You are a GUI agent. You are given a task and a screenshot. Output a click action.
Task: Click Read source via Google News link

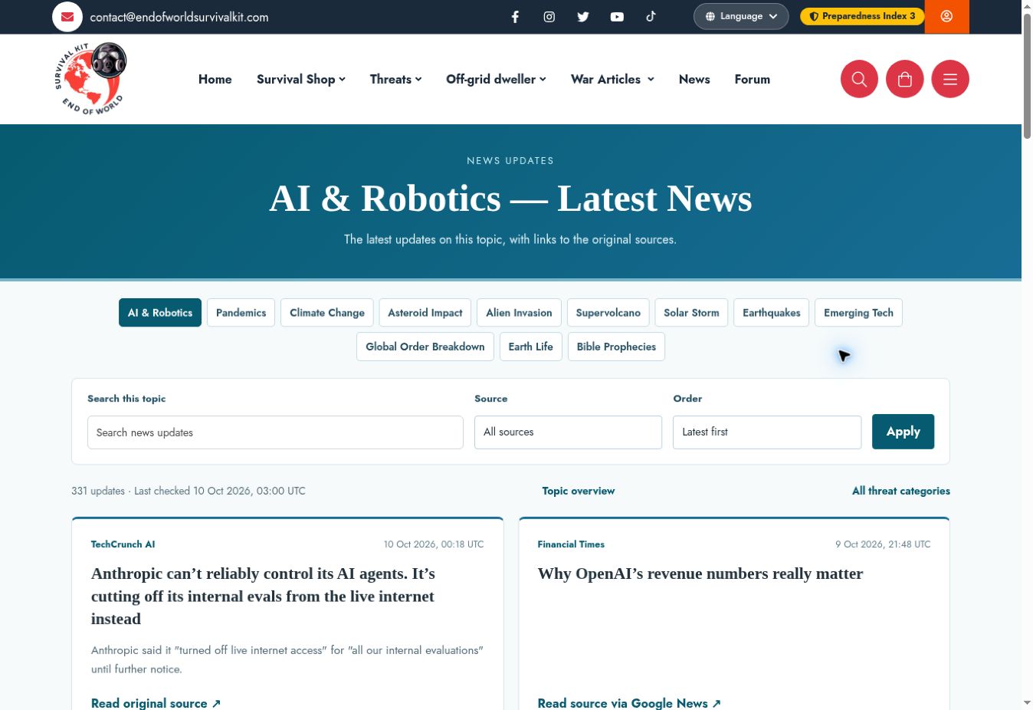pyautogui.click(x=629, y=703)
